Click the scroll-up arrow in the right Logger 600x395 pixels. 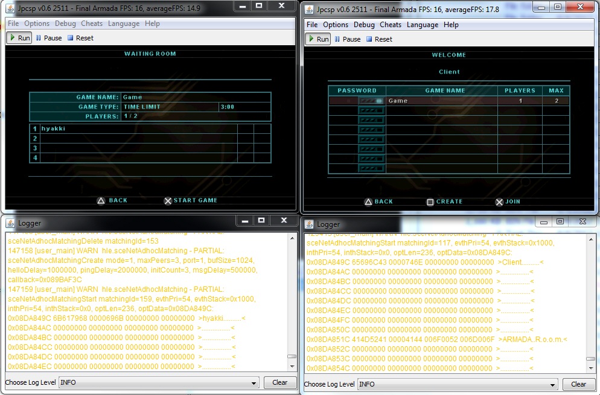(591, 239)
